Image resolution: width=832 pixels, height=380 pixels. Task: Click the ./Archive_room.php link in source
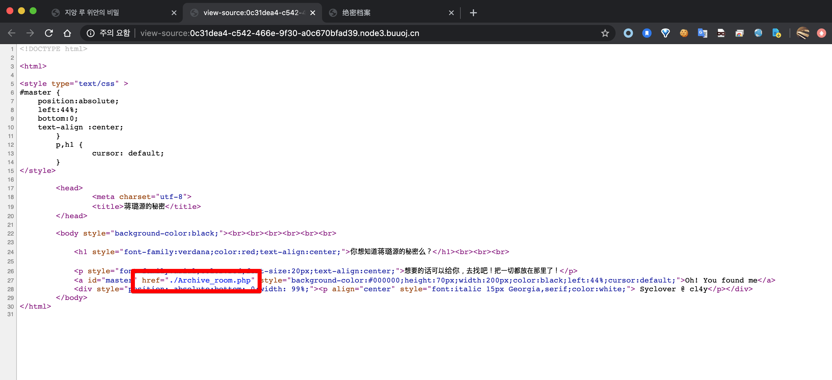pos(210,280)
